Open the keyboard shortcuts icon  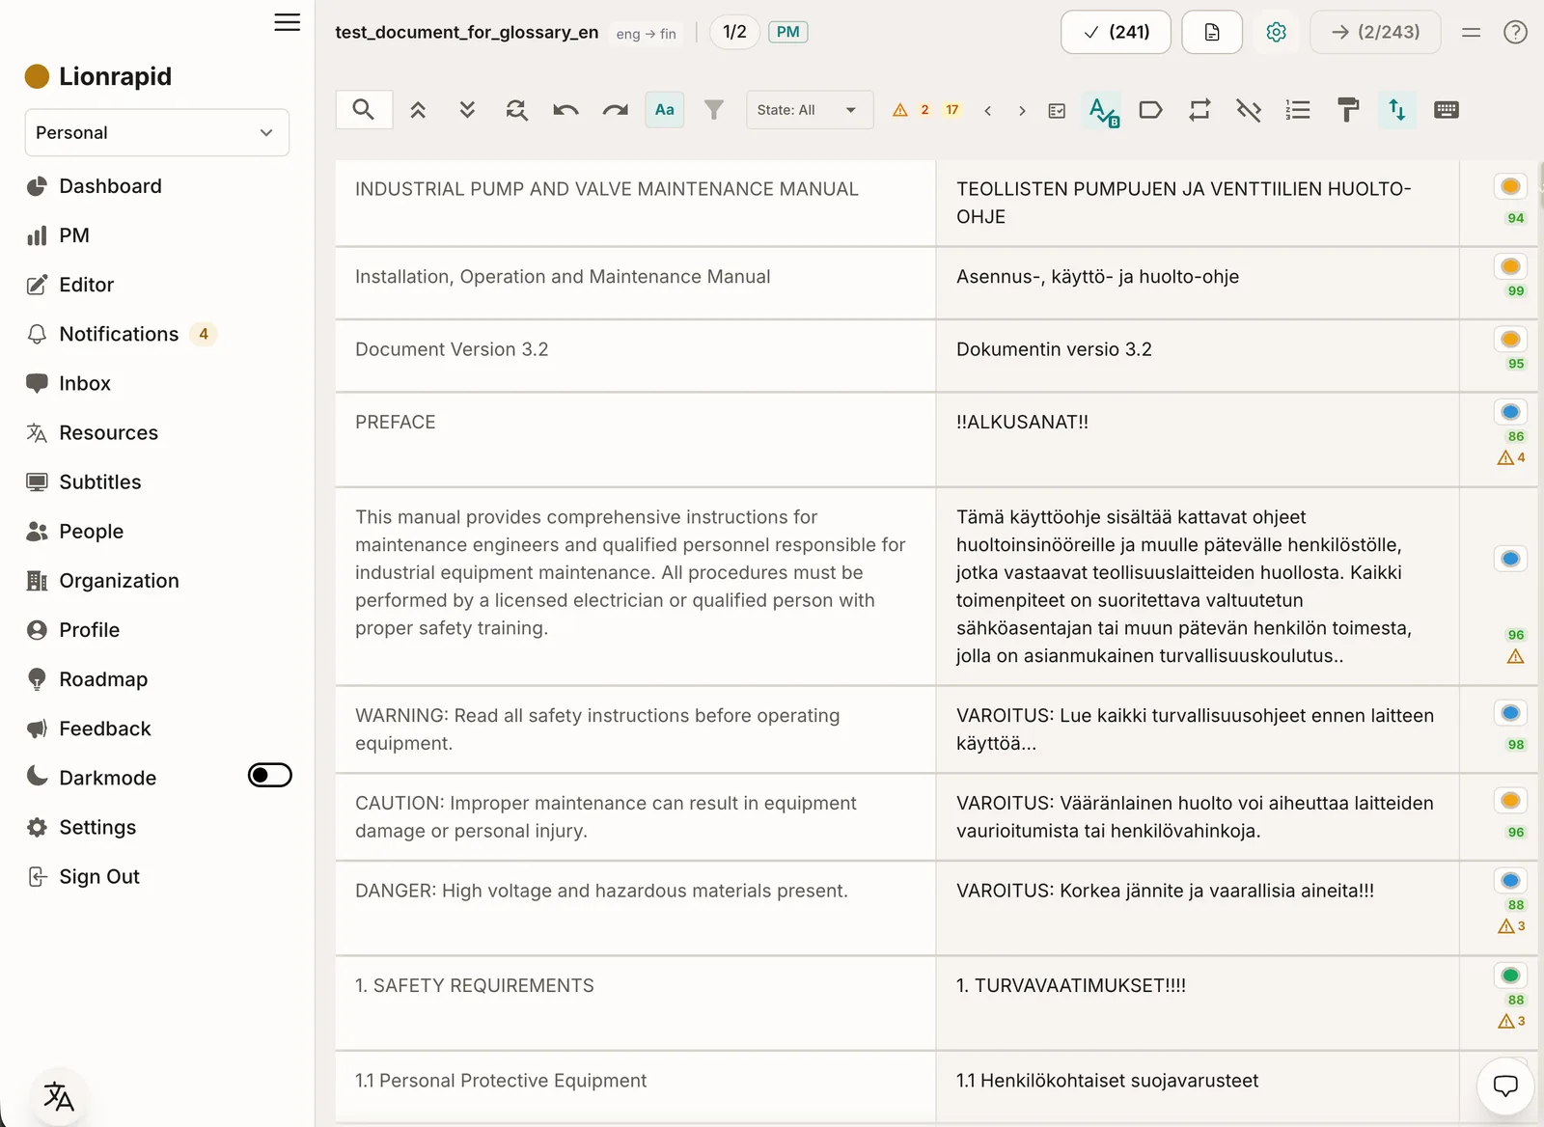(1447, 110)
